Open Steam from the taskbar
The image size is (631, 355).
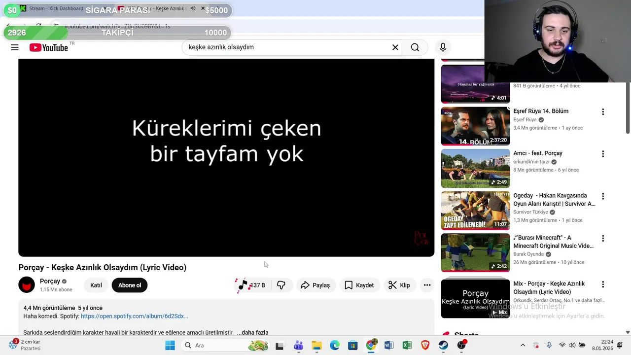(x=443, y=345)
